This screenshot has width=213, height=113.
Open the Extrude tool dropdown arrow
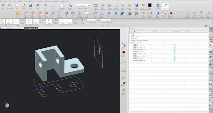pos(22,14)
